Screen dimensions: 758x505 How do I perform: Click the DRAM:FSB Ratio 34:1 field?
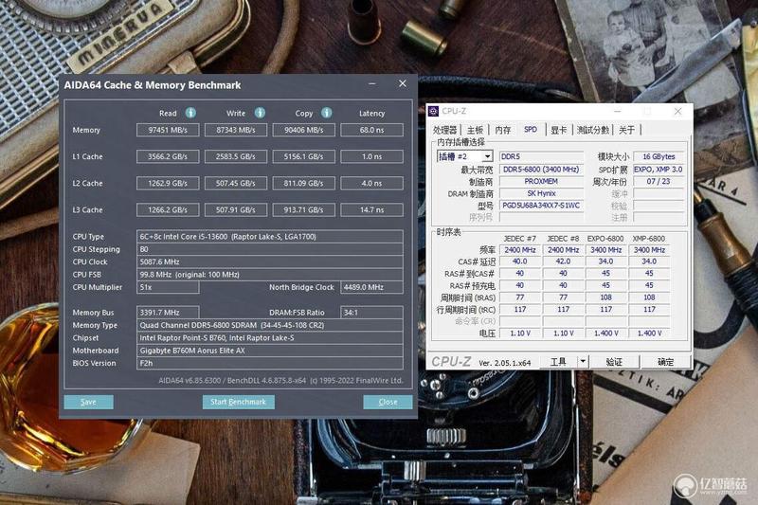pos(371,313)
